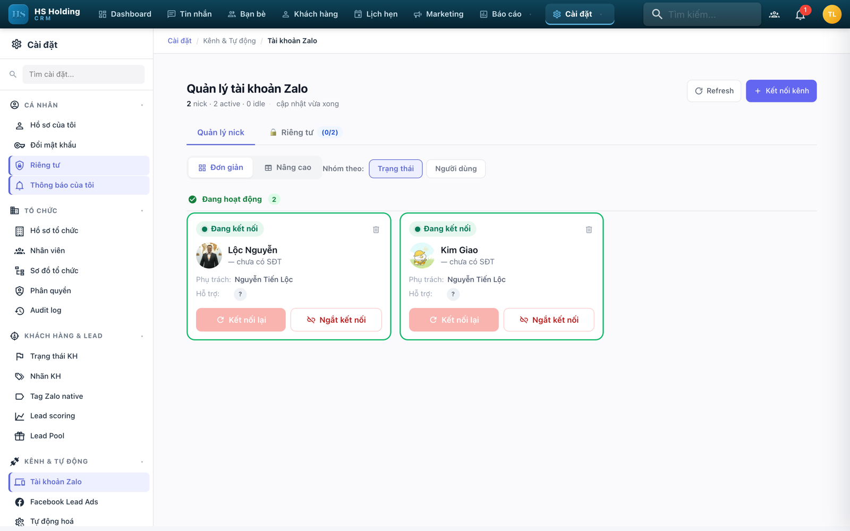850x531 pixels.
Task: Collapse the Kênh & Tự động section
Action: (x=142, y=462)
